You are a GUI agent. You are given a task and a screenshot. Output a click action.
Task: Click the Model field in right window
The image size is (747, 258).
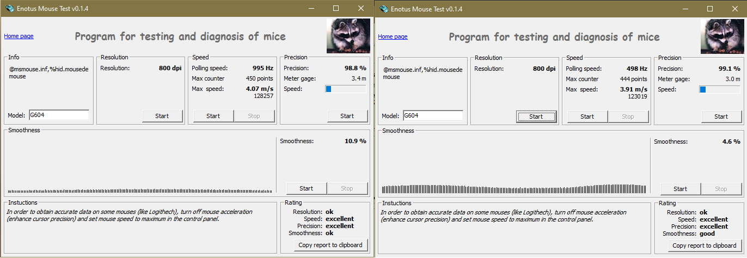433,115
